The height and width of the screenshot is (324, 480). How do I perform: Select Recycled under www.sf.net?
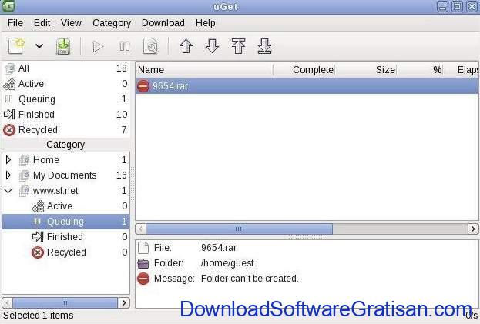65,252
